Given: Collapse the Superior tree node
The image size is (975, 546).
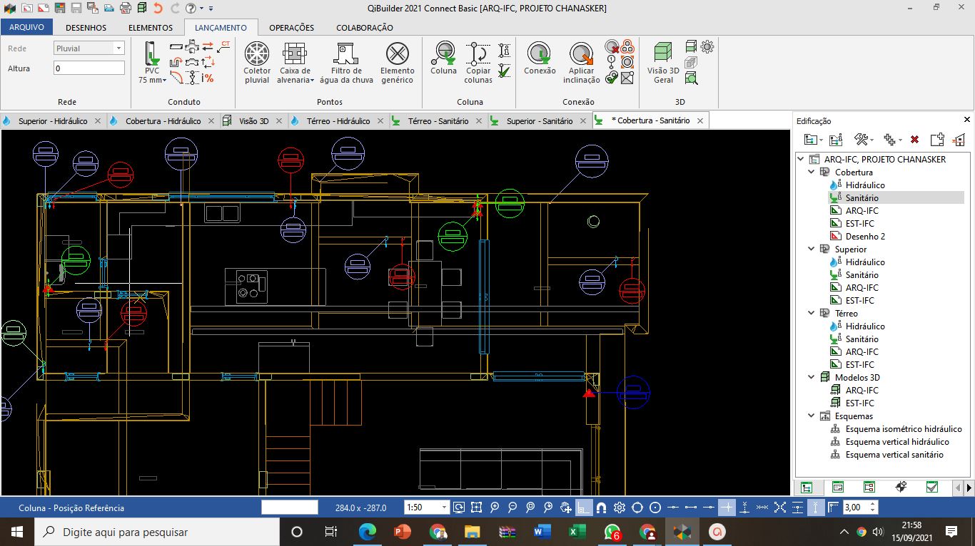Looking at the screenshot, I should point(812,249).
